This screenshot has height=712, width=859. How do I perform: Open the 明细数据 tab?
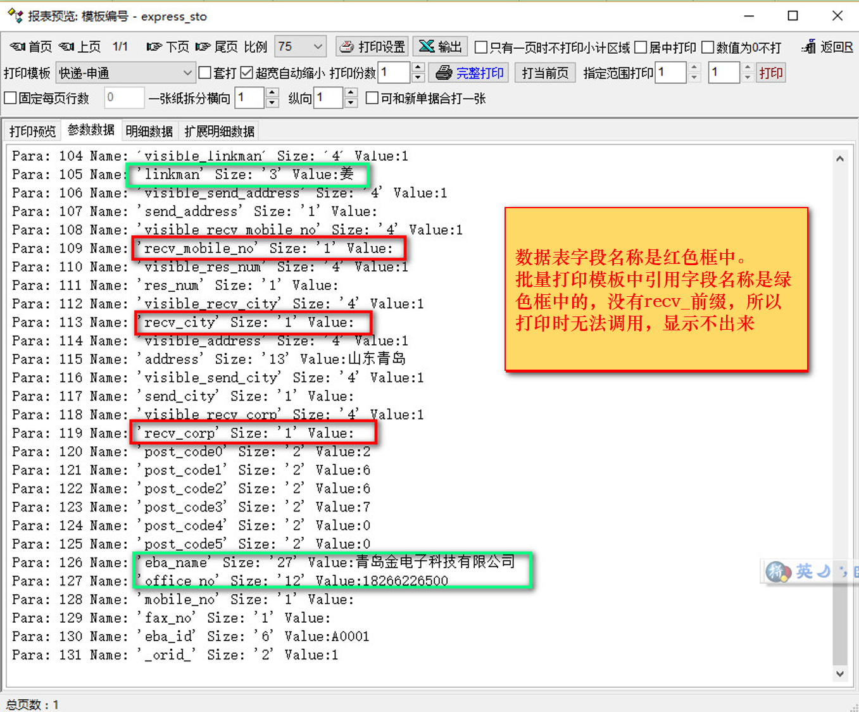(149, 131)
